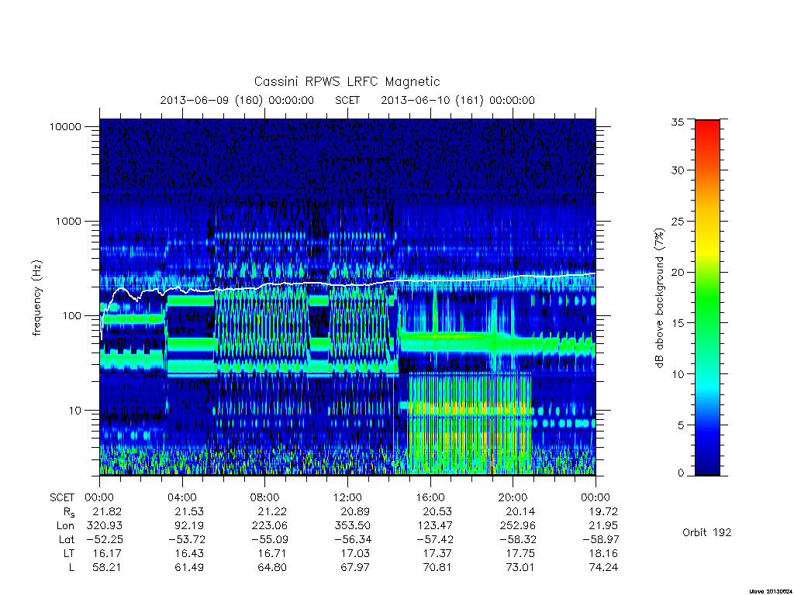The width and height of the screenshot is (794, 595).
Task: Click the 0 value on color bar
Action: point(680,473)
